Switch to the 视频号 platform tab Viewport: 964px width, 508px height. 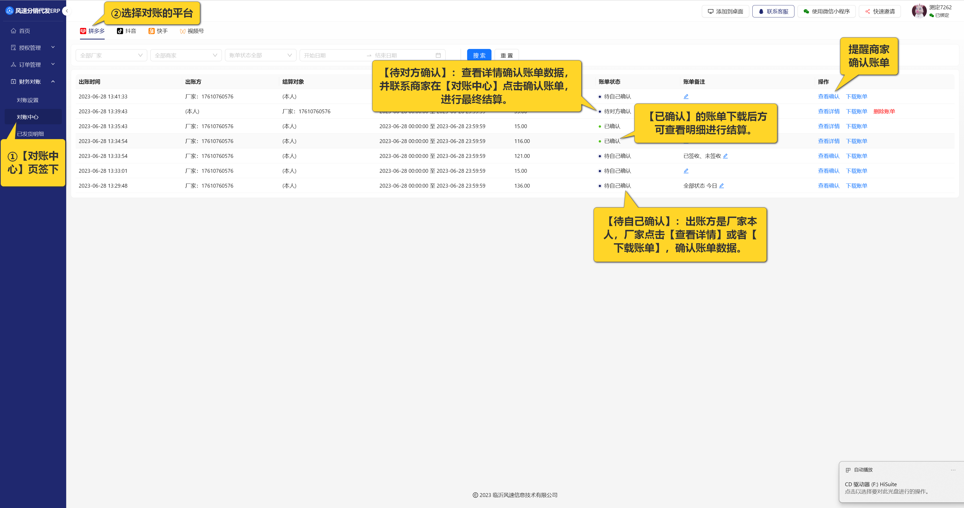(x=192, y=31)
